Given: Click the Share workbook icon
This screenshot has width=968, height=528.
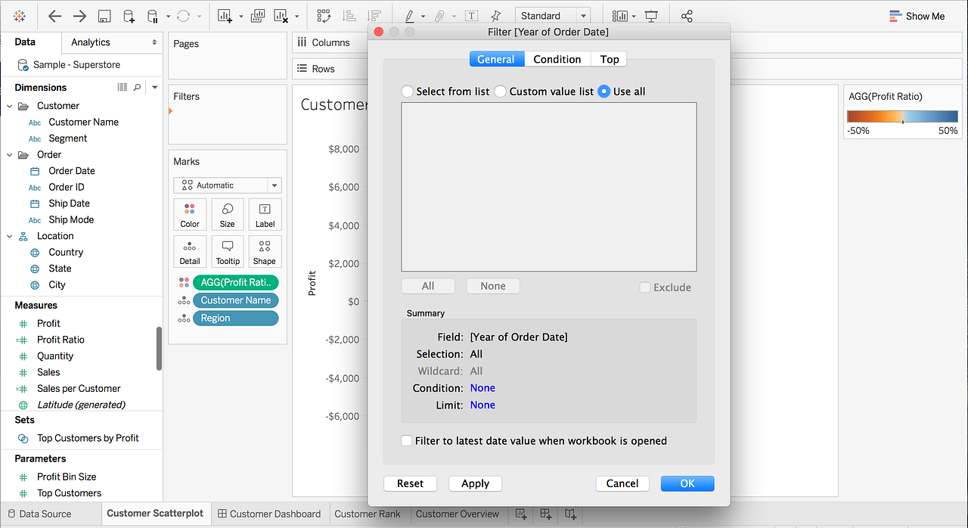Looking at the screenshot, I should pyautogui.click(x=687, y=16).
